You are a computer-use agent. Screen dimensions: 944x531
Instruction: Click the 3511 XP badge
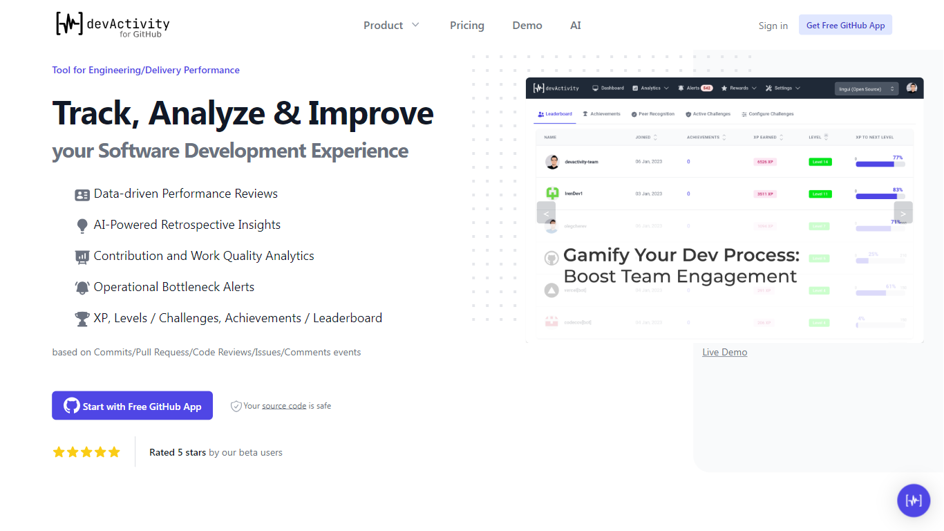(764, 194)
